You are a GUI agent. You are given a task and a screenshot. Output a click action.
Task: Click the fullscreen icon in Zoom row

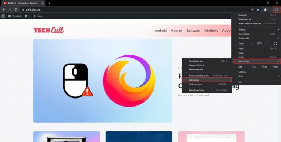[275, 43]
